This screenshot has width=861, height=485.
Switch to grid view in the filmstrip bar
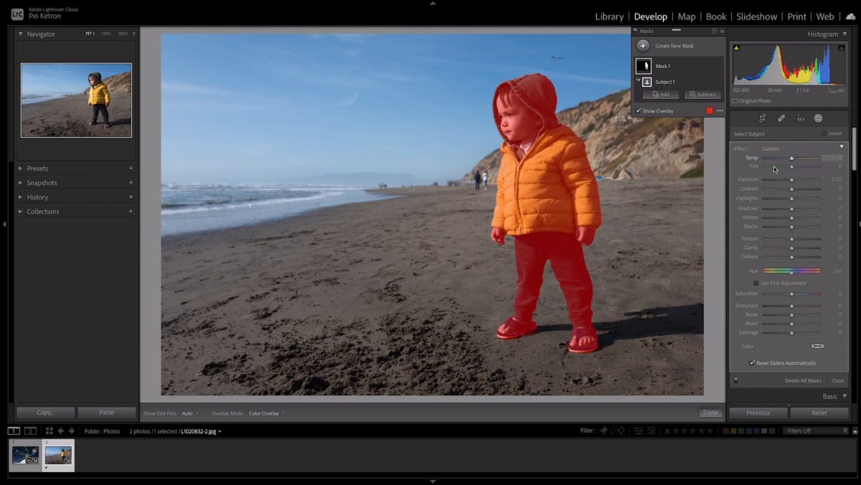tap(49, 431)
